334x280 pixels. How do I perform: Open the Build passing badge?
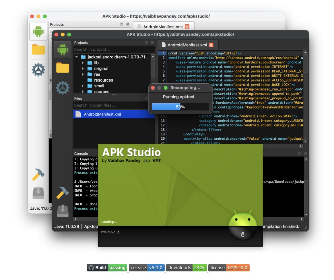click(x=107, y=268)
